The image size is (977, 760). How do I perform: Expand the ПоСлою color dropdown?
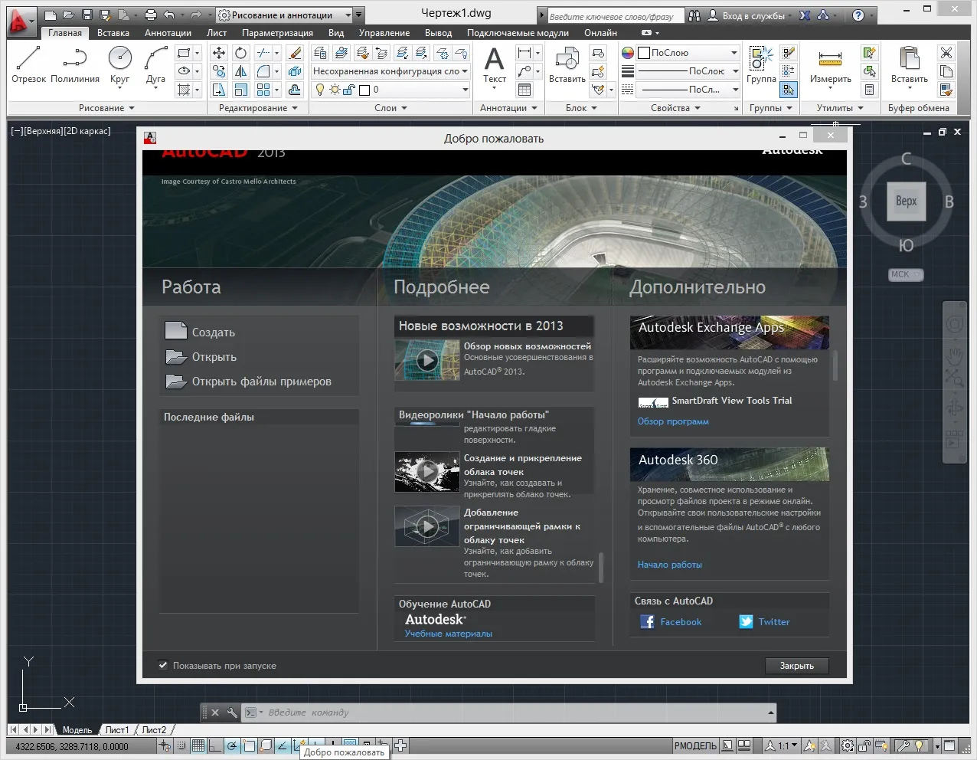tap(734, 53)
